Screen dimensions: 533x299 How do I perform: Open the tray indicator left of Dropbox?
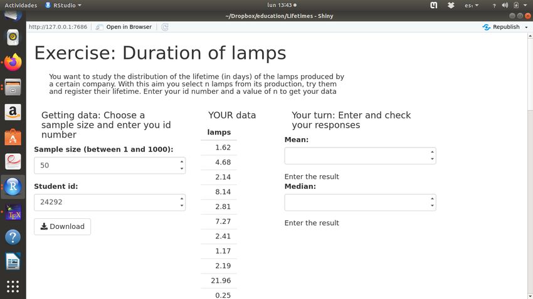(x=434, y=5)
